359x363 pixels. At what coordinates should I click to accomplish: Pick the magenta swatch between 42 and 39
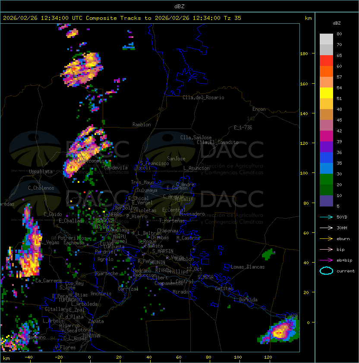coord(326,136)
